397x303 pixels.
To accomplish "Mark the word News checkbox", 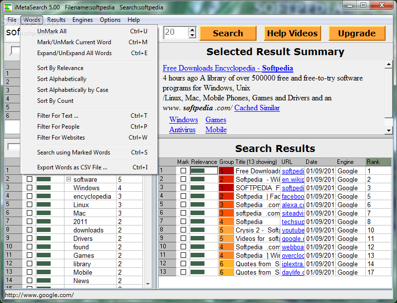I will pos(29,281).
